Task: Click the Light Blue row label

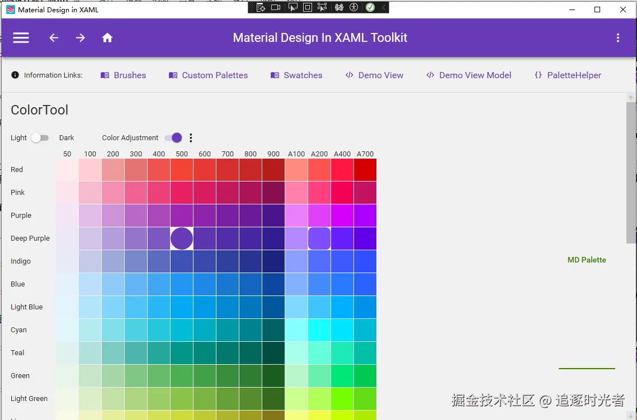Action: tap(26, 307)
